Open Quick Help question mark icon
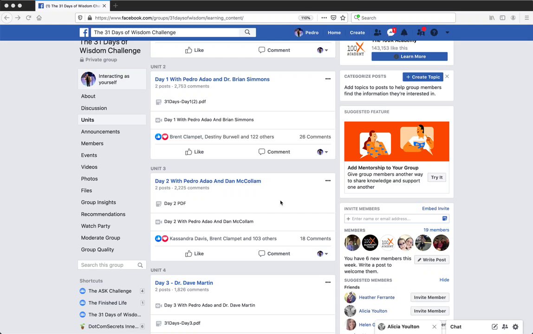This screenshot has width=533, height=334. [434, 32]
